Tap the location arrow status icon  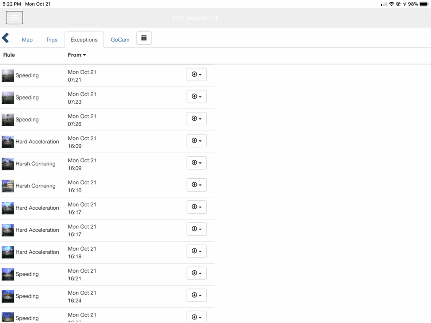404,4
